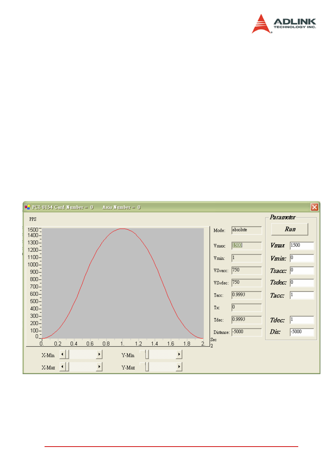This screenshot has width=332, height=471.
Task: Edit the Tsacc parameter field
Action: click(302, 270)
